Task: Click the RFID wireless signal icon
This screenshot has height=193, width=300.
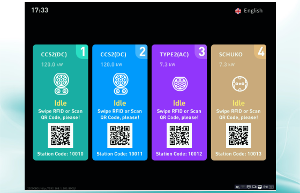Action: [266, 187]
